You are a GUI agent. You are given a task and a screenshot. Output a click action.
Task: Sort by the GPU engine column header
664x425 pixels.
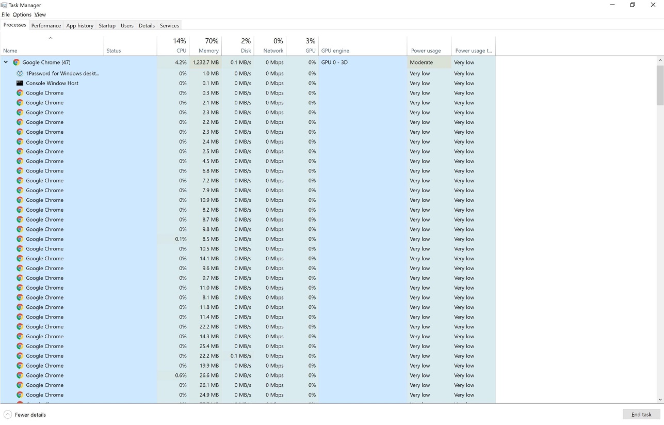click(x=362, y=45)
